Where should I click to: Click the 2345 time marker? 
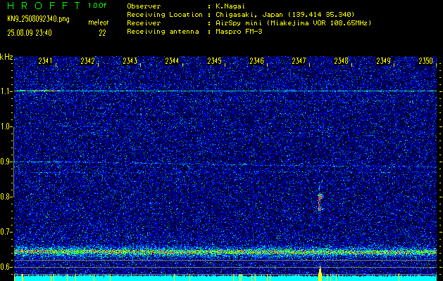coord(214,61)
